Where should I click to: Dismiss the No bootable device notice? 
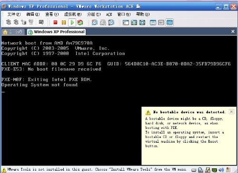click(x=231, y=112)
